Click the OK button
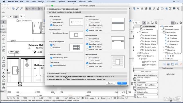 (122, 83)
